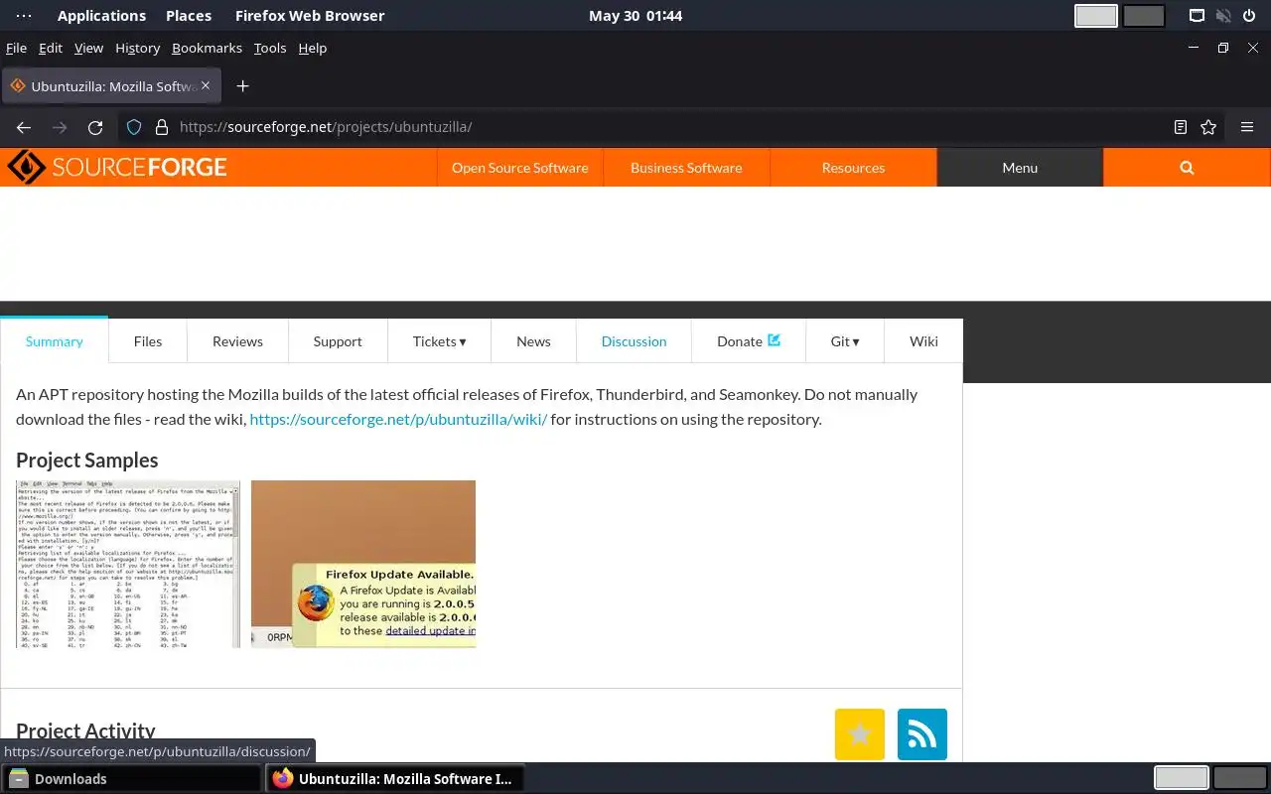Switch to the Summary tab

(55, 341)
